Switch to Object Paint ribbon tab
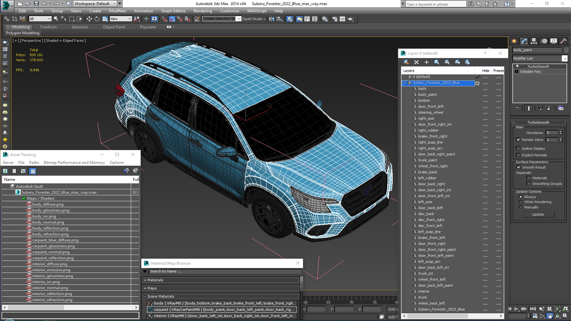 coord(114,27)
